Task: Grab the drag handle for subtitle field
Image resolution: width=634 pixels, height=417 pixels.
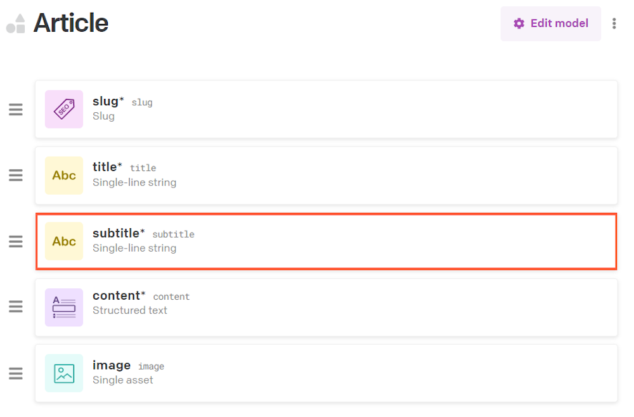Action: tap(16, 241)
